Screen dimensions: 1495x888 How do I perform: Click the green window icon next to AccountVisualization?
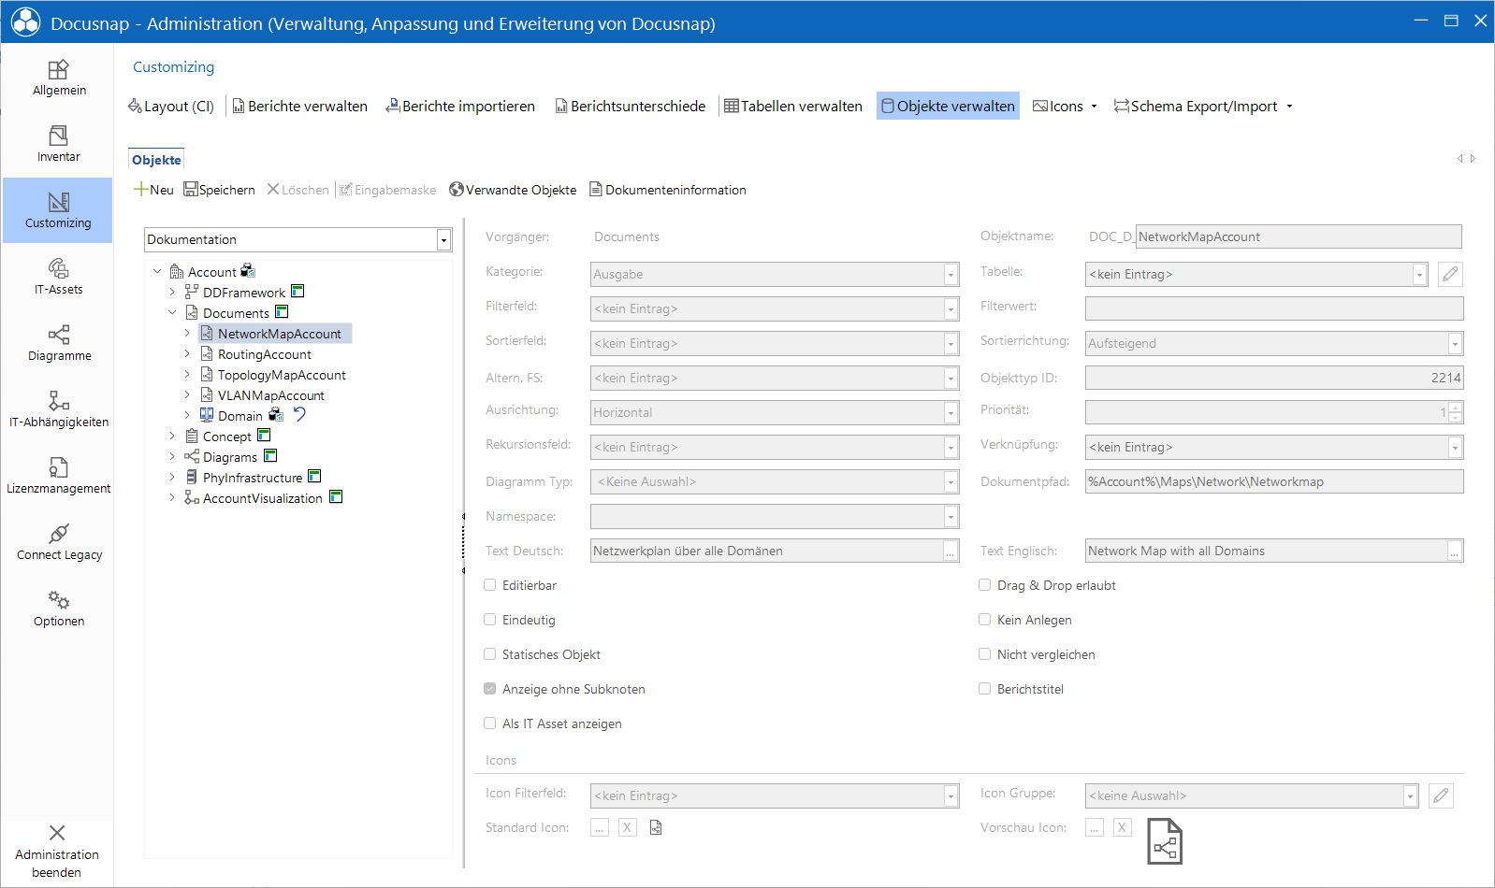(x=336, y=497)
